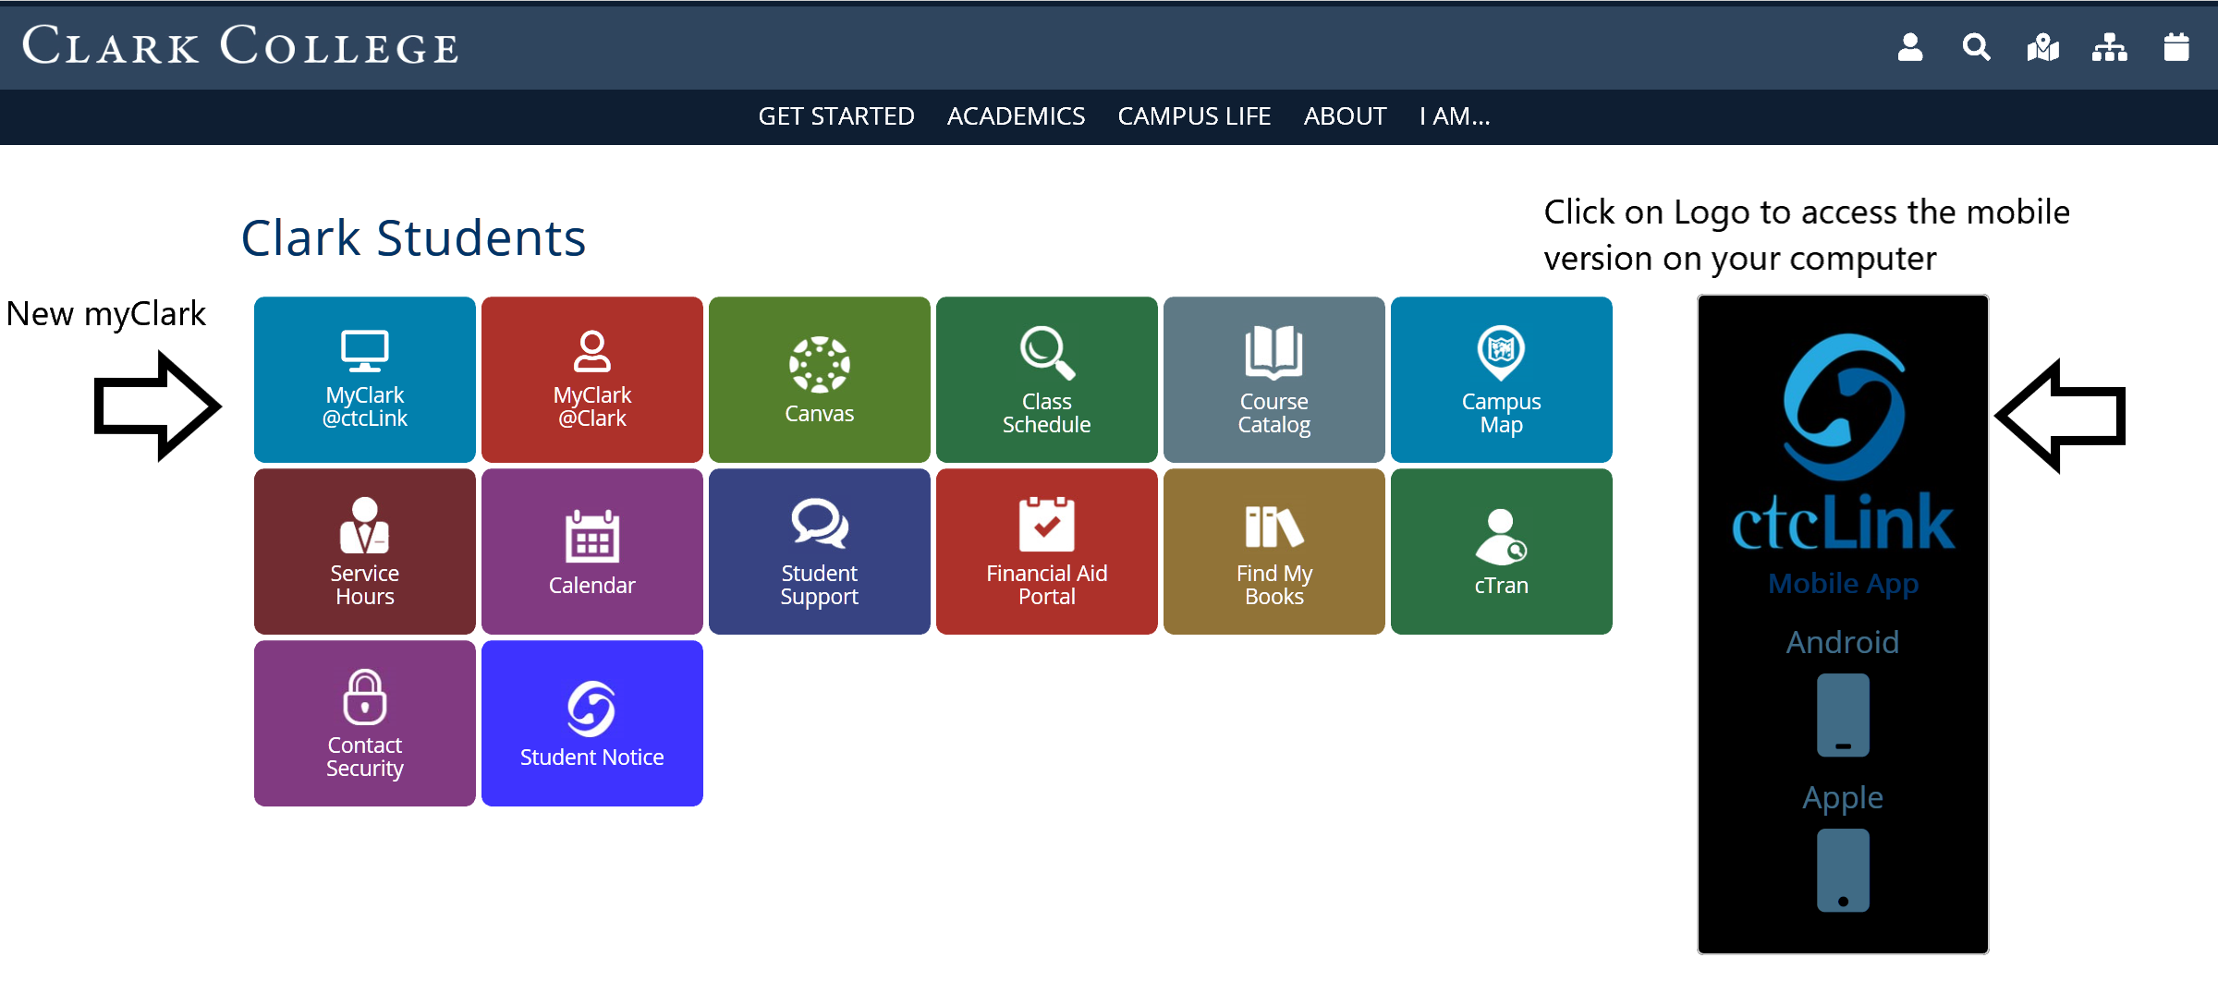Click the GET STARTED navigation link

point(836,116)
